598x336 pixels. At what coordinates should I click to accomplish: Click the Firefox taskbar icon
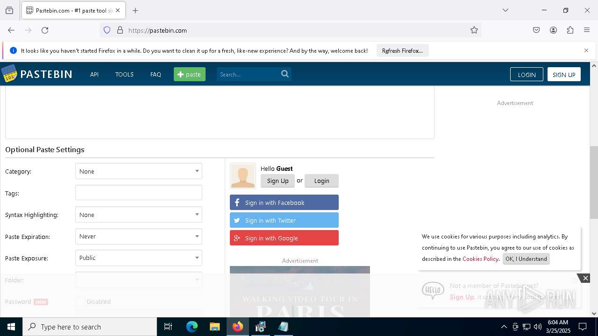(238, 327)
